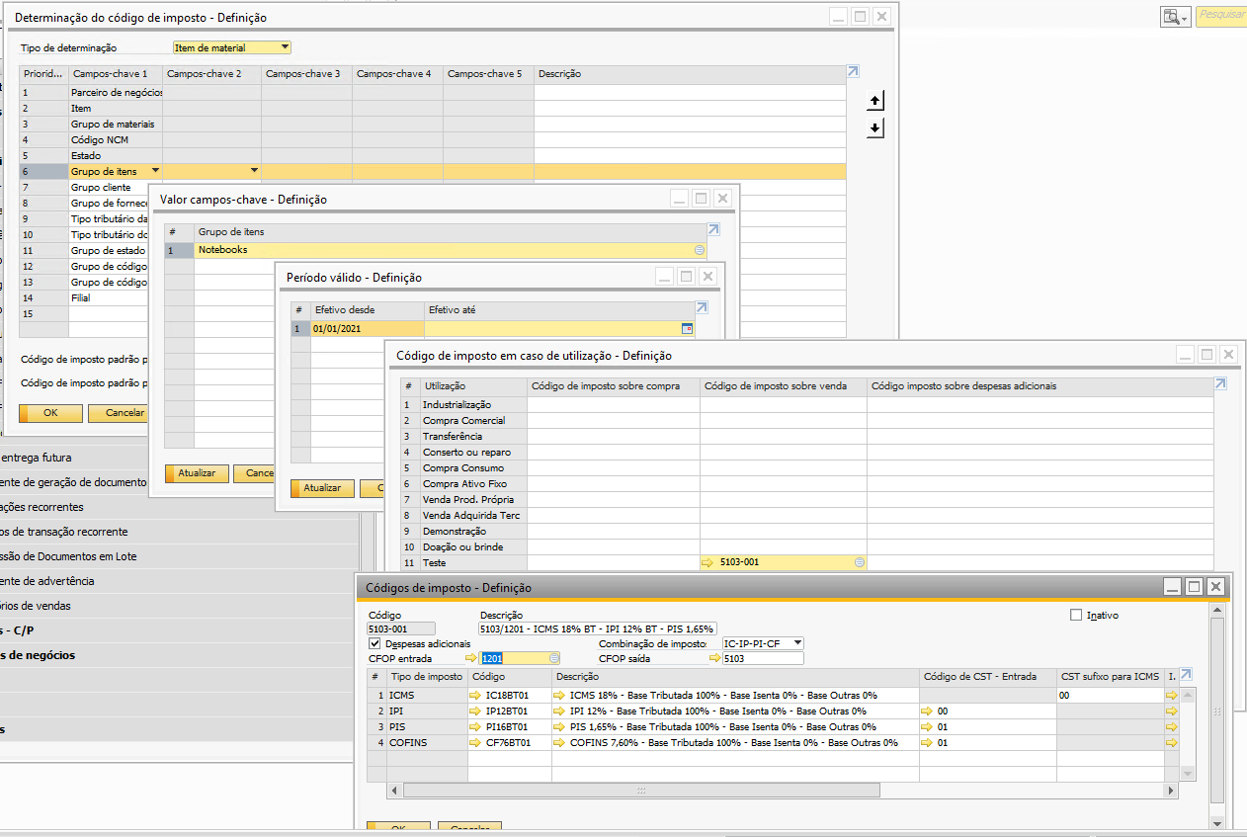The height and width of the screenshot is (837, 1247).
Task: Toggle the Despesas adicionais checkbox
Action: coord(374,643)
